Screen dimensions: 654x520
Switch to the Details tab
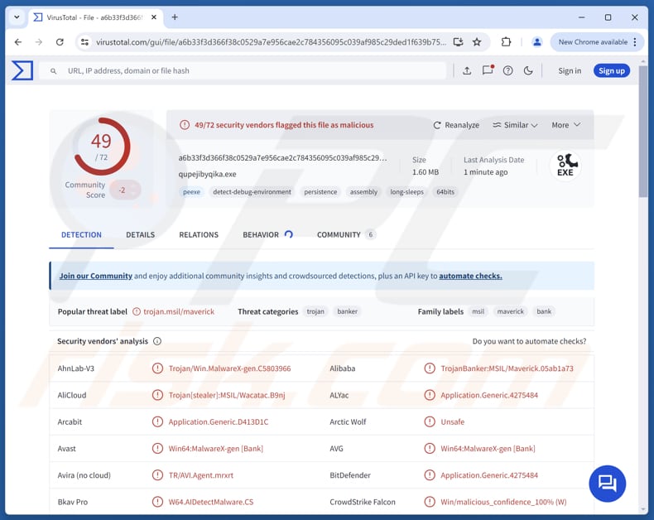coord(140,235)
